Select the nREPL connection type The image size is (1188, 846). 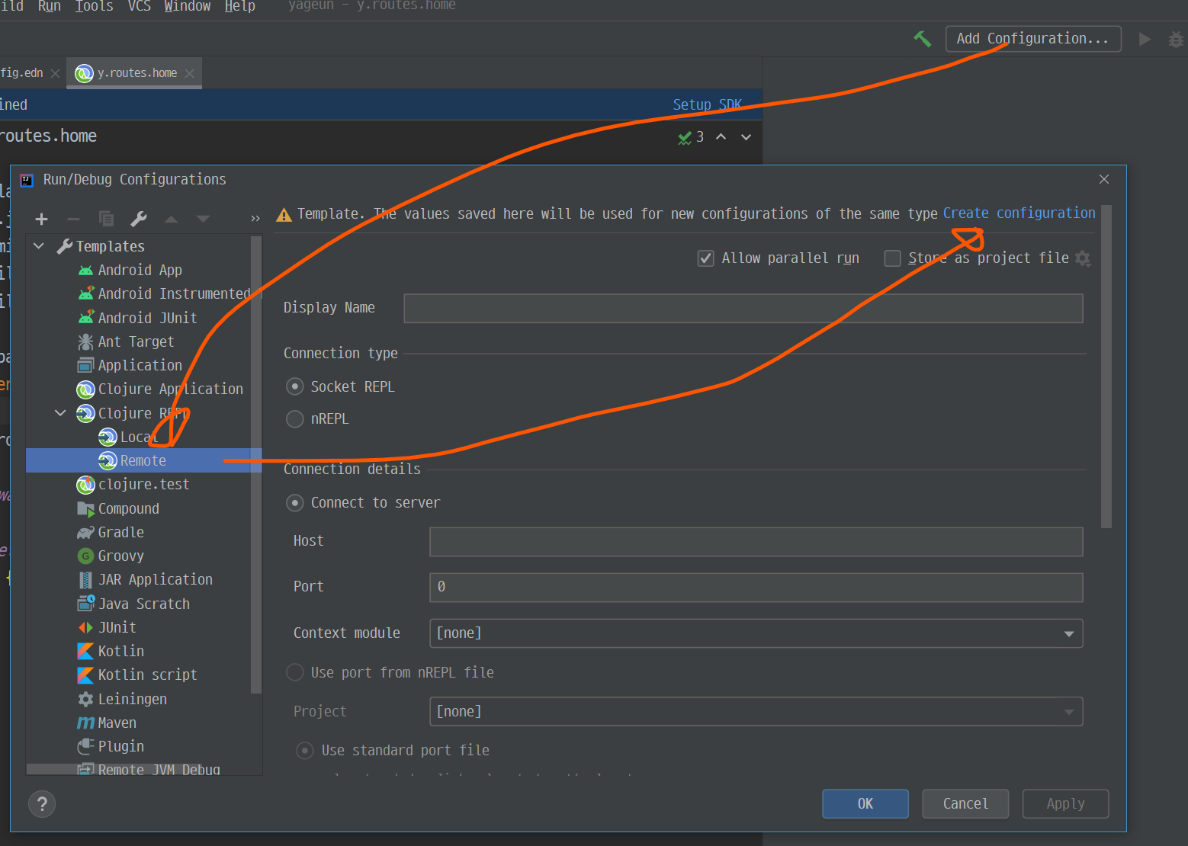pyautogui.click(x=295, y=419)
